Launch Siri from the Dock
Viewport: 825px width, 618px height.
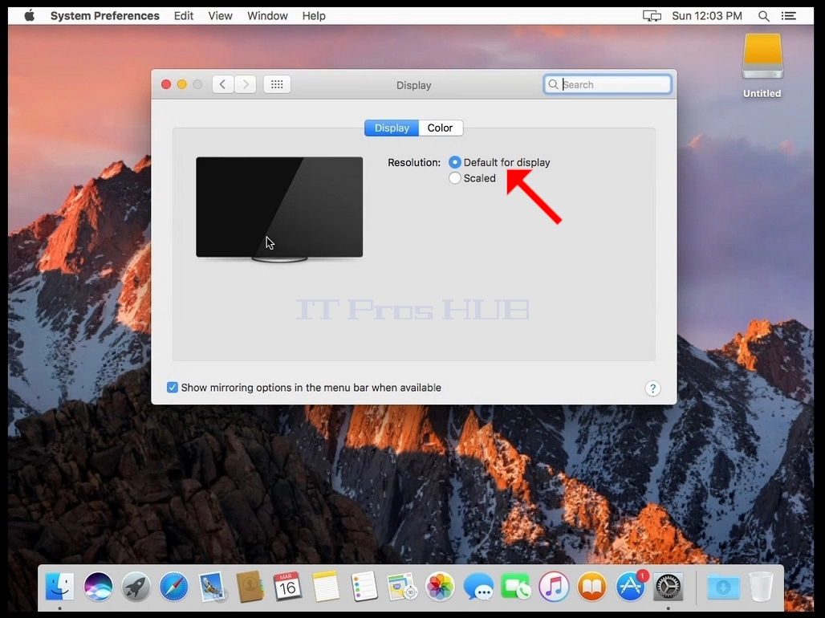point(98,587)
